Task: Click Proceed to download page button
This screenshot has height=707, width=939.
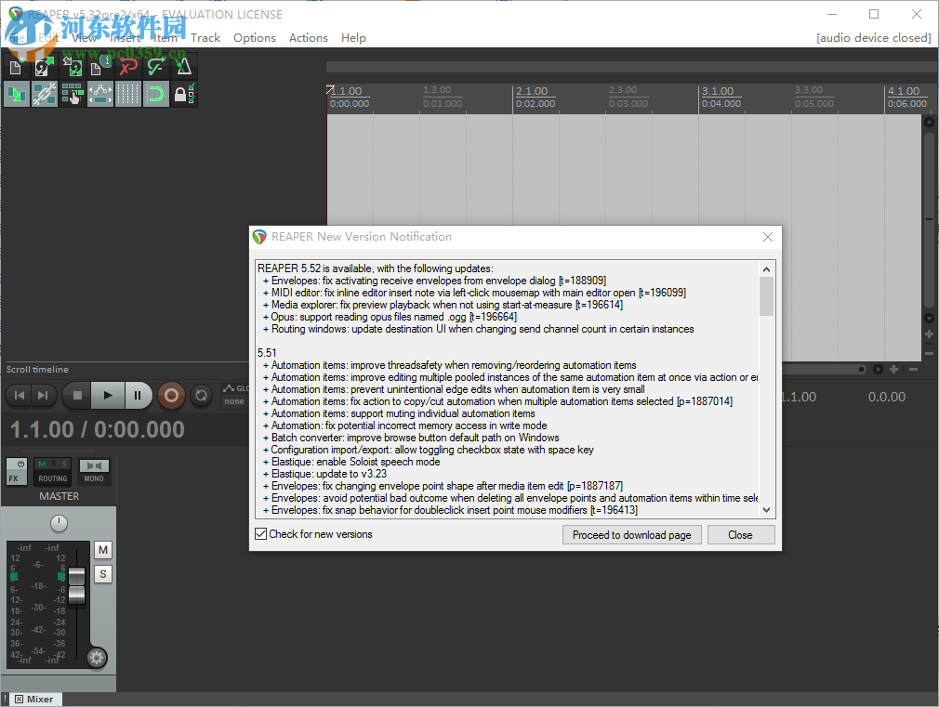Action: [632, 534]
